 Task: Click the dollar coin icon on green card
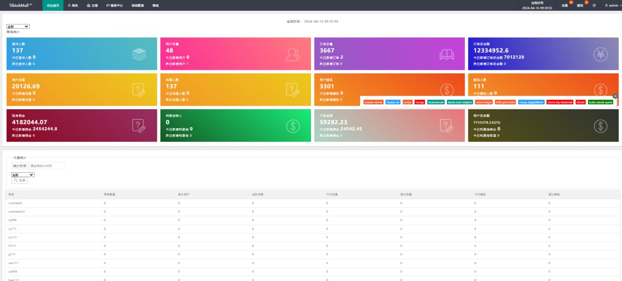click(x=293, y=126)
